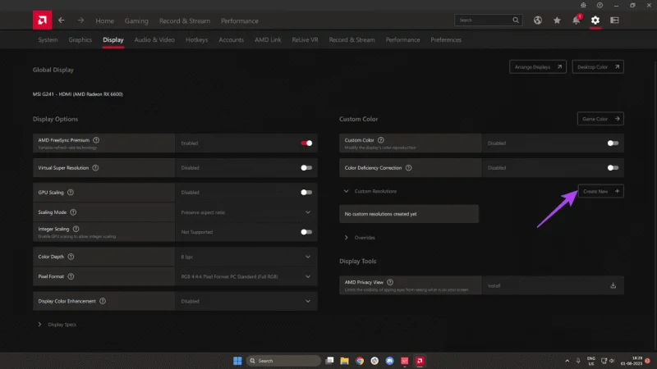
Task: Toggle Integer Scaling switch
Action: [x=306, y=232]
